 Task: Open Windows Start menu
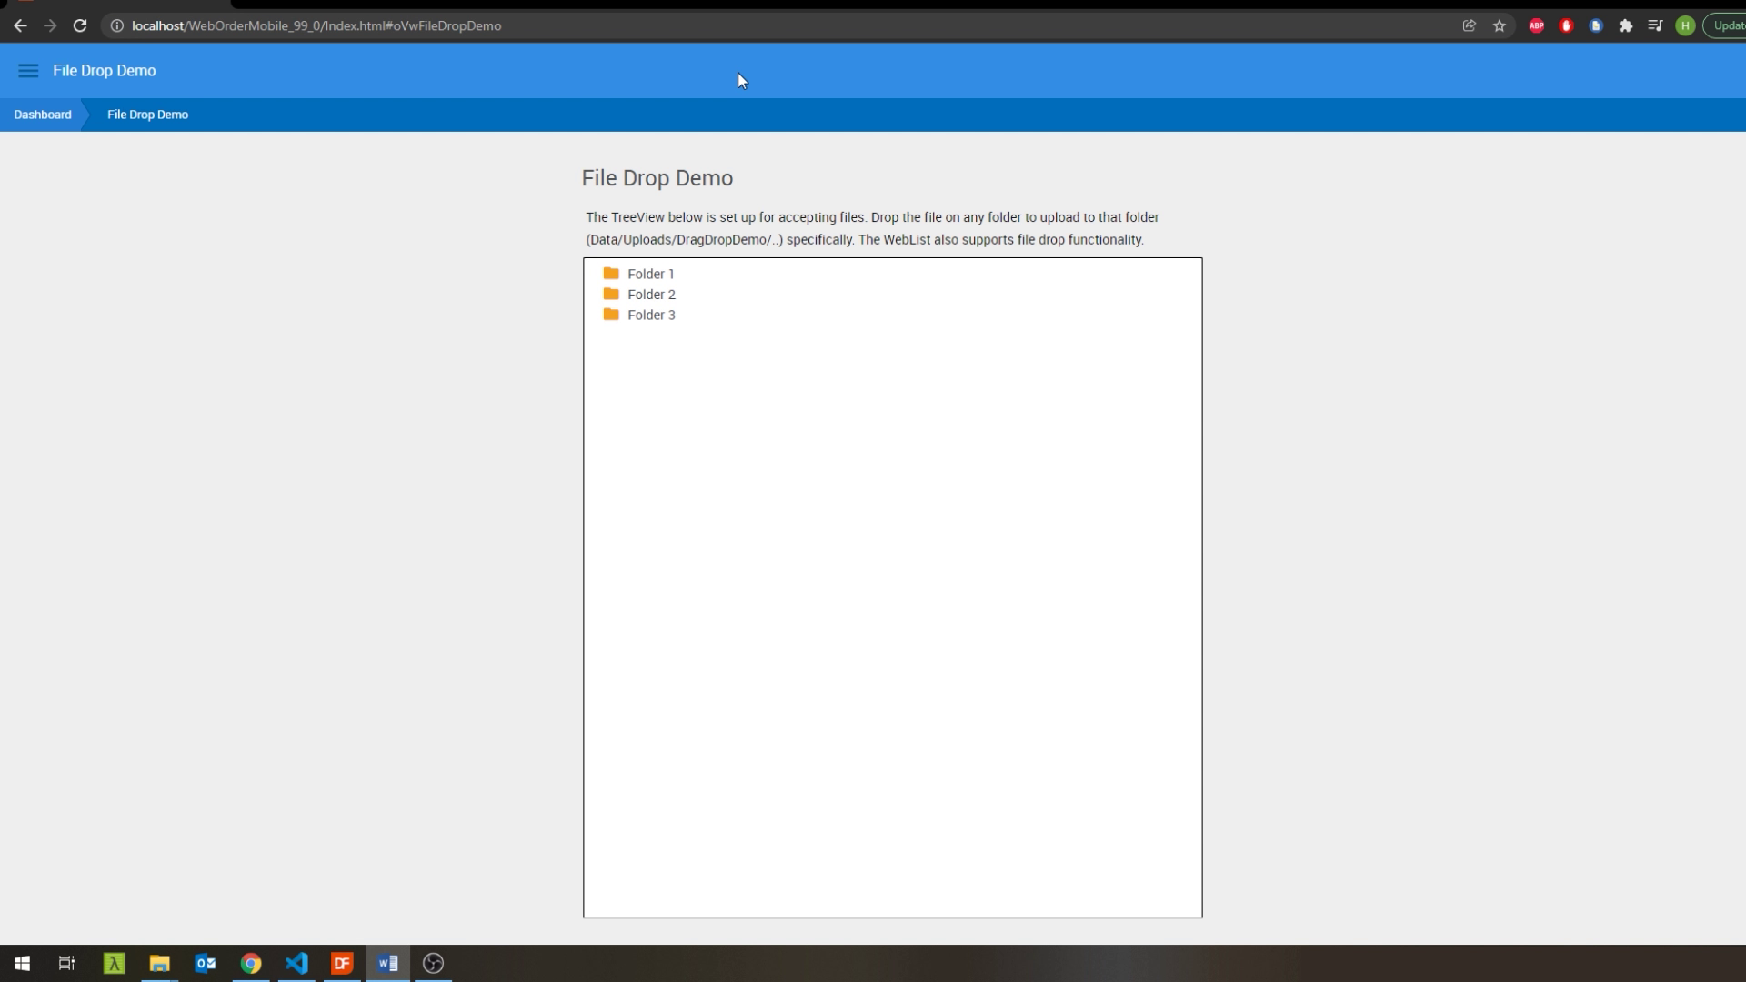pyautogui.click(x=22, y=963)
